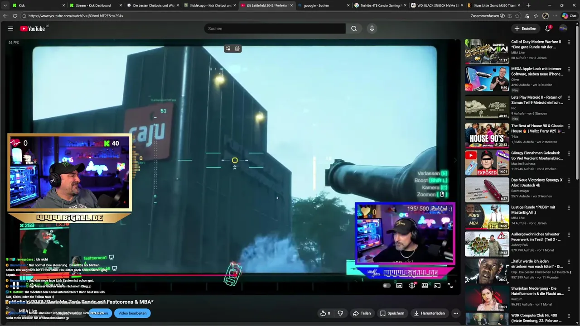Dislike the video with thumbs down
This screenshot has width=580, height=326.
tap(340, 313)
